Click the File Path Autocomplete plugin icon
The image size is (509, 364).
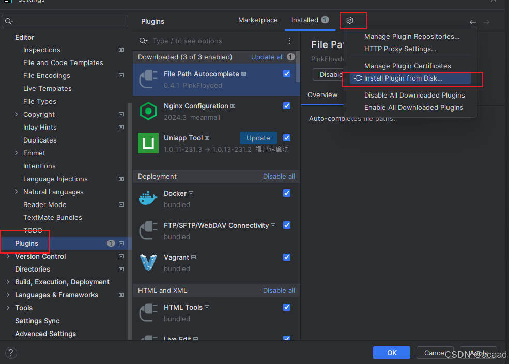pyautogui.click(x=148, y=79)
